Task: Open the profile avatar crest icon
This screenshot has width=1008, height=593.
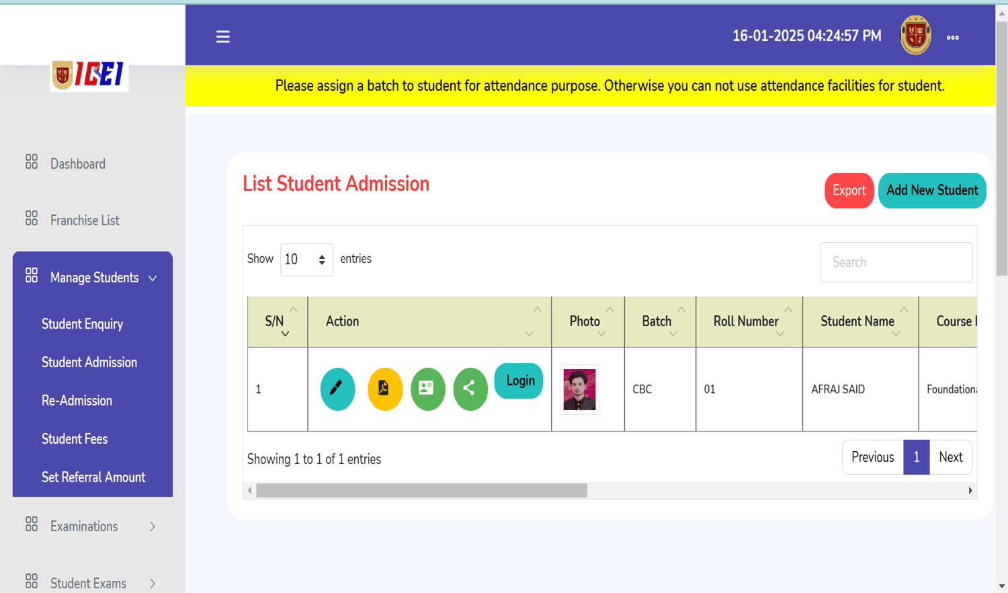Action: [915, 36]
